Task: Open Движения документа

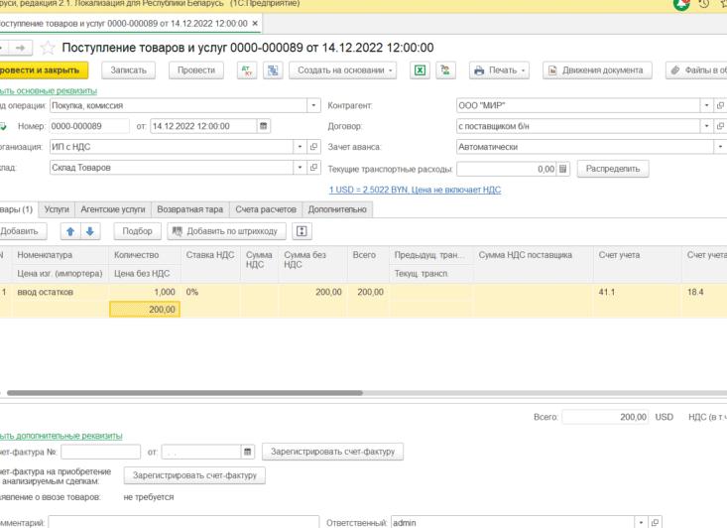Action: tap(597, 70)
